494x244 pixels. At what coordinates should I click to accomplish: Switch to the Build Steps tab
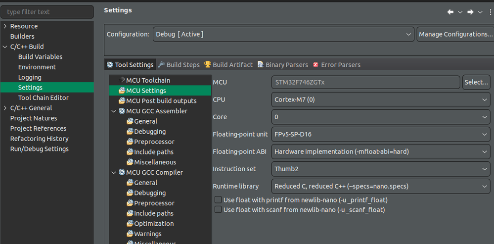click(179, 65)
